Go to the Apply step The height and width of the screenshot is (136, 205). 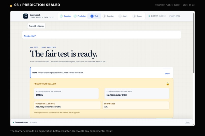pos(123,16)
